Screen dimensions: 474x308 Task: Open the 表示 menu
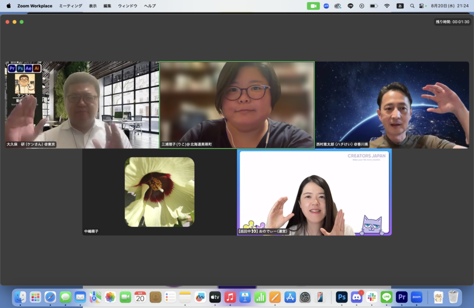tap(93, 6)
